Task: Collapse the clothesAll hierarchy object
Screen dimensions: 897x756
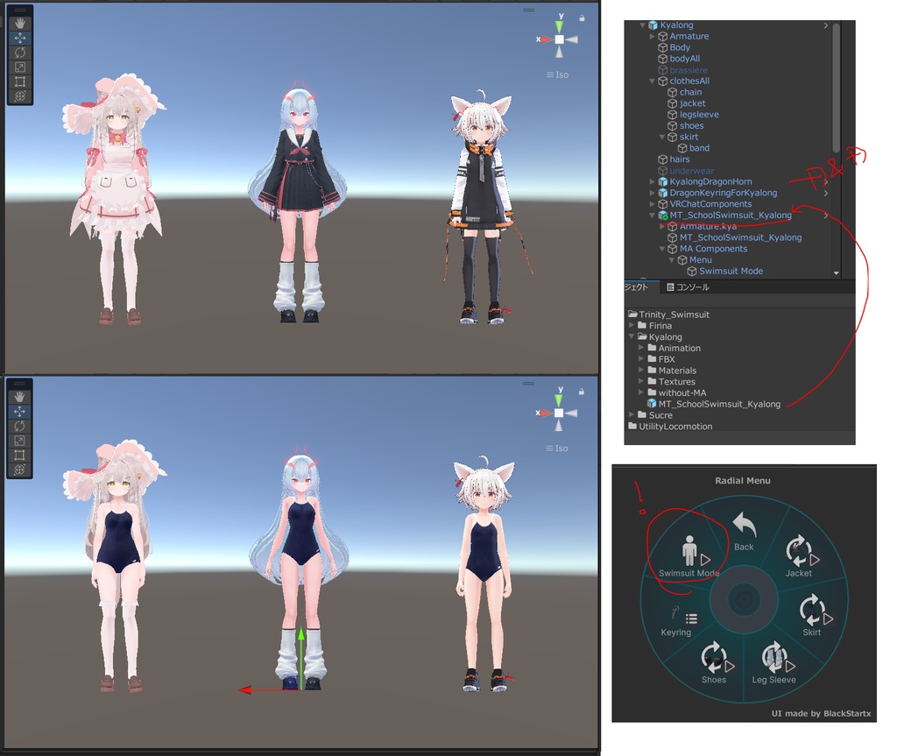Action: point(652,81)
